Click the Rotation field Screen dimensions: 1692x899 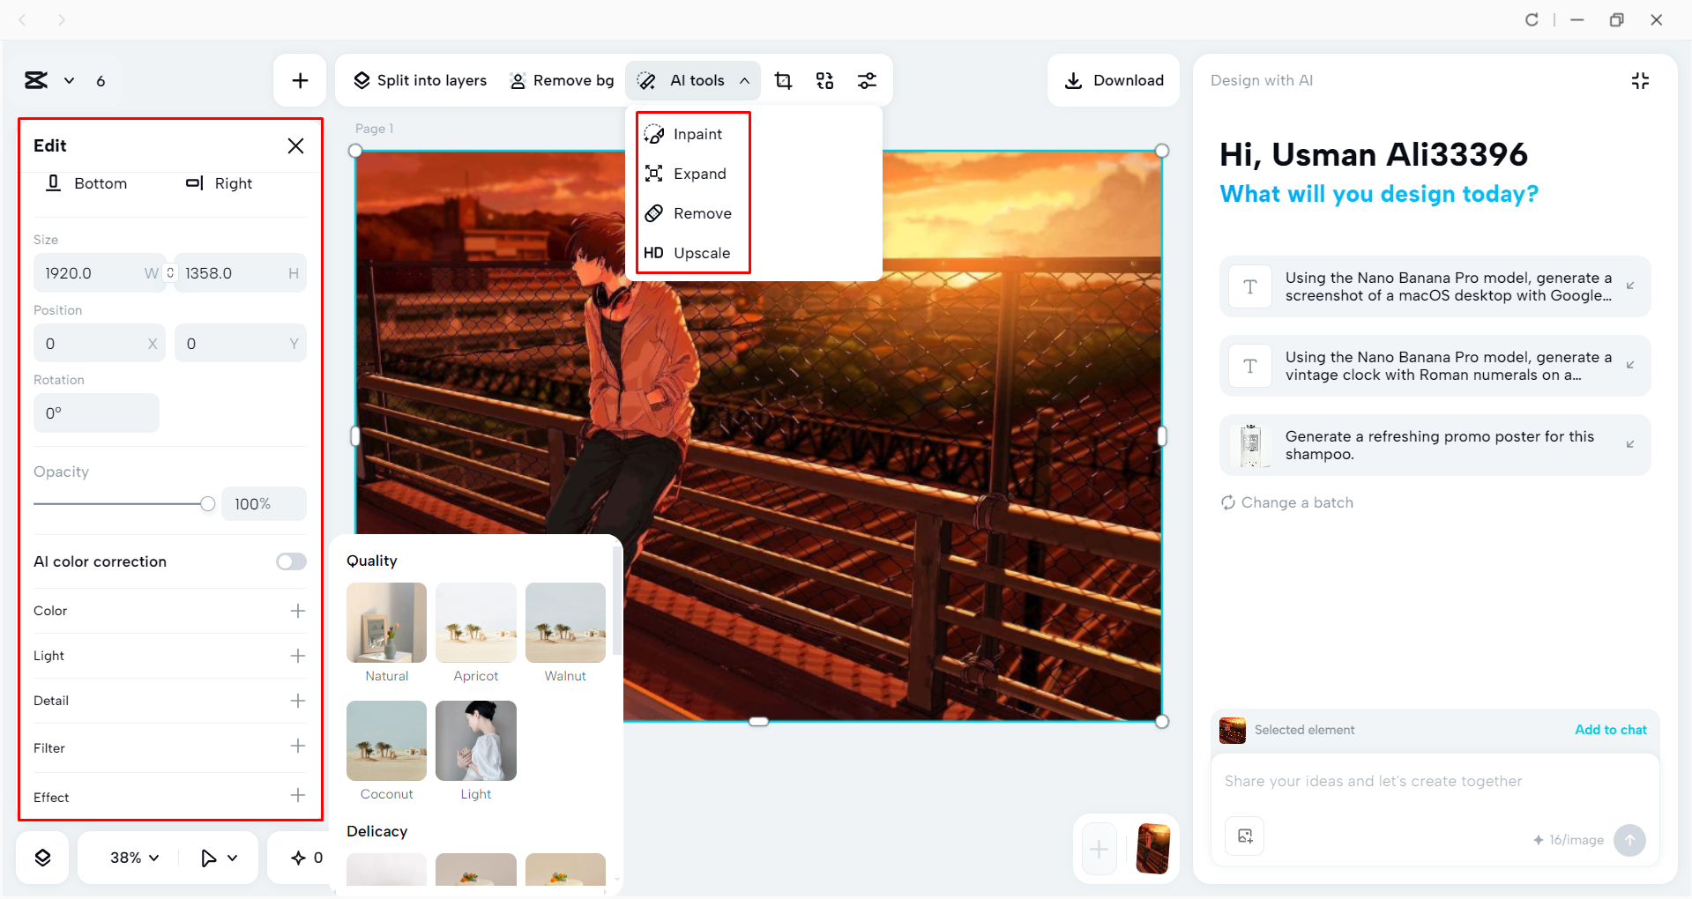(x=96, y=413)
